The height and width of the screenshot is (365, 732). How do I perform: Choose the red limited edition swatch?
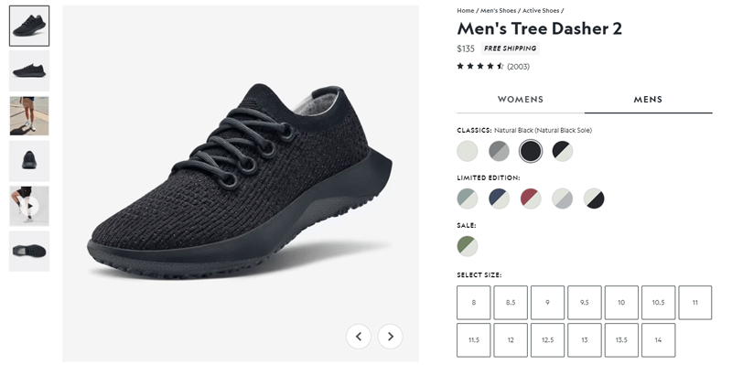pyautogui.click(x=531, y=199)
